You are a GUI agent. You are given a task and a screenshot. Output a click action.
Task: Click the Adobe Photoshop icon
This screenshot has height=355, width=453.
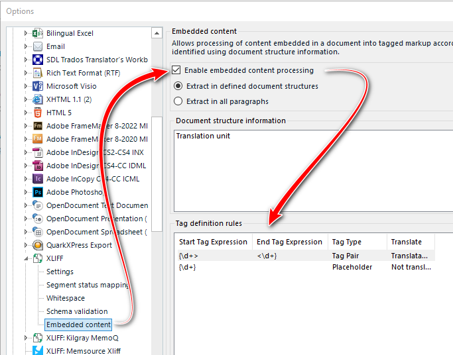(x=38, y=192)
